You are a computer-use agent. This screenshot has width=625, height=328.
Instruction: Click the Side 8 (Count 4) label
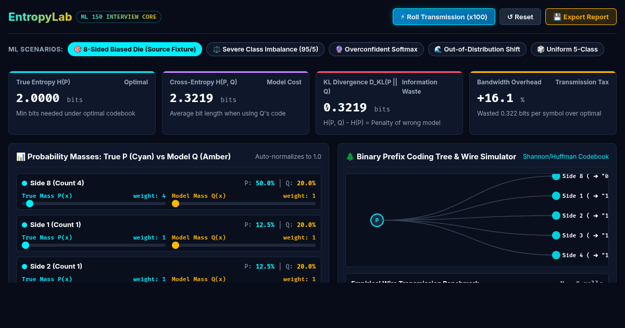(x=57, y=183)
